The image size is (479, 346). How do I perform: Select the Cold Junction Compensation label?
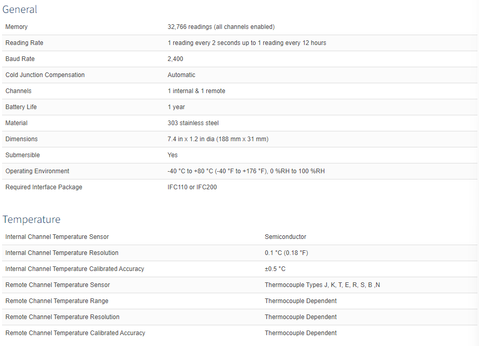45,75
